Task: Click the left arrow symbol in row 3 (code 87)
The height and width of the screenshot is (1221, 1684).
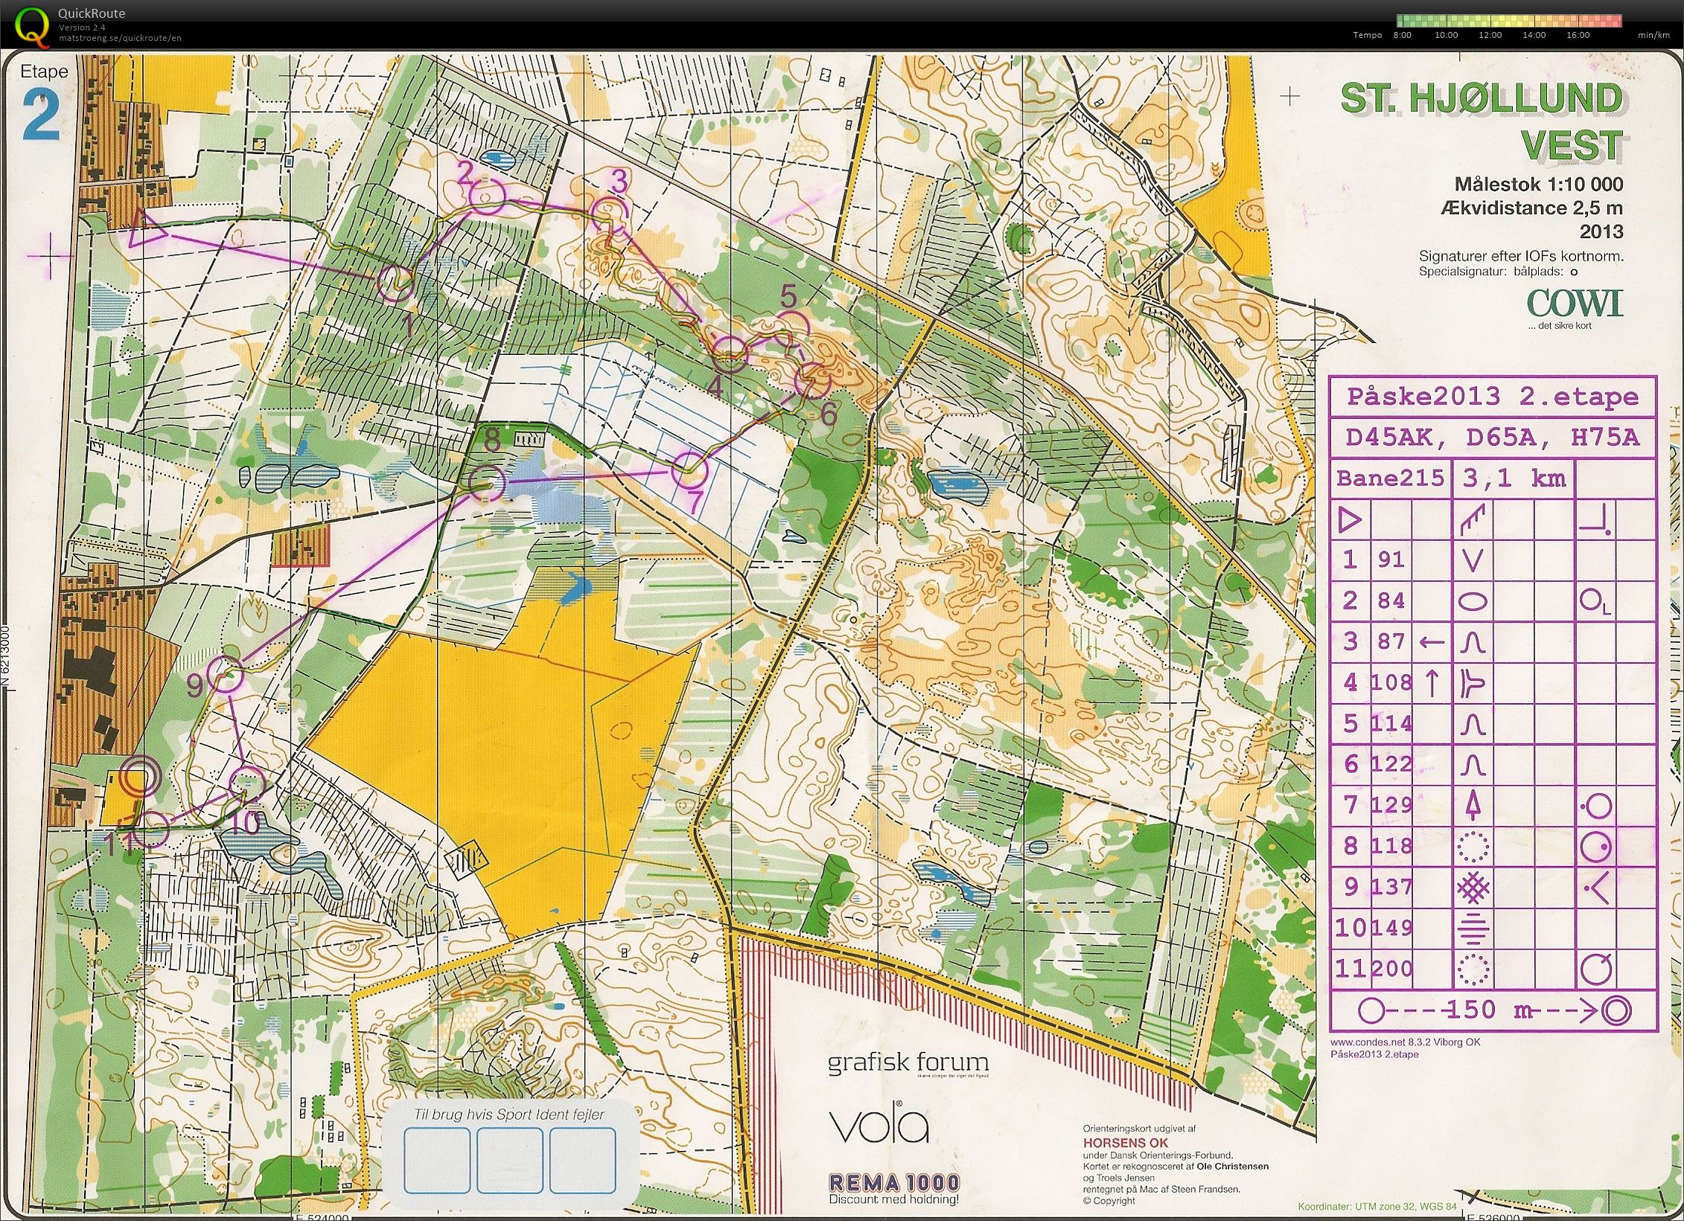Action: [1432, 641]
